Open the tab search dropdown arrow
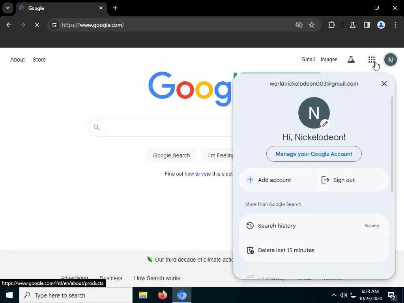 pyautogui.click(x=8, y=8)
